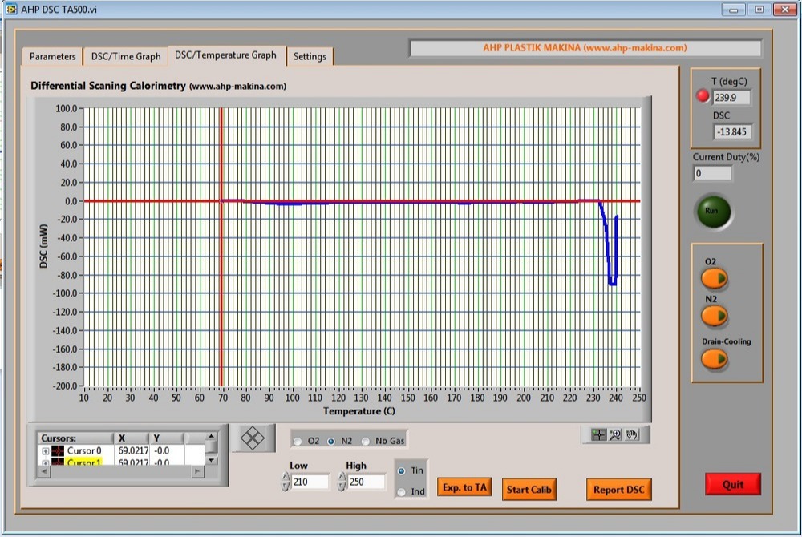Viewport: 802px width, 537px height.
Task: Select the pan hand tool in graph palette
Action: tap(632, 435)
